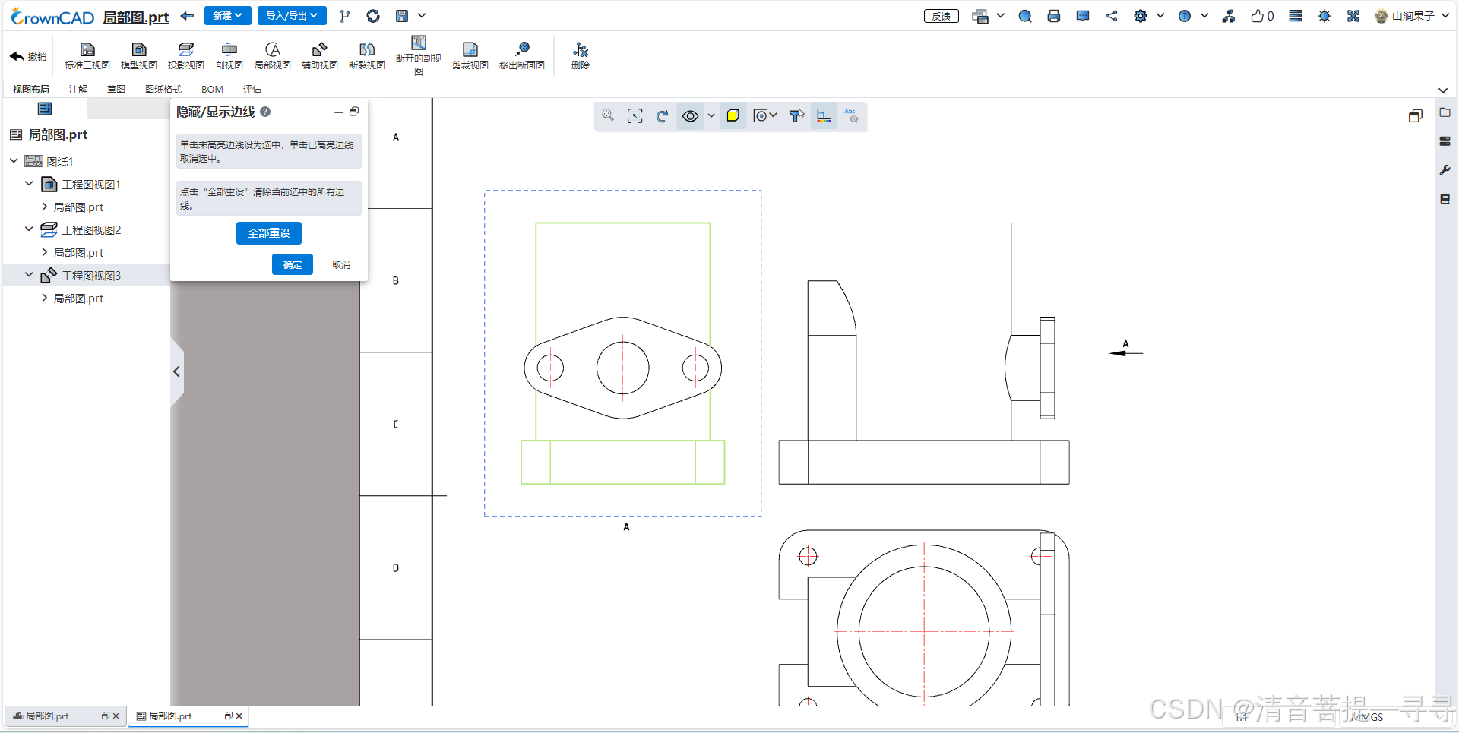Click the 全部重设 reset all button
Screen dimensions: 1459x733
269,233
